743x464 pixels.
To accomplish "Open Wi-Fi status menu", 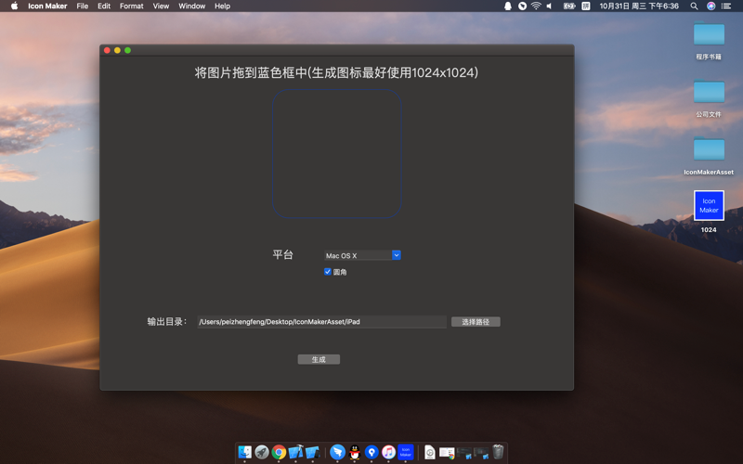I will pos(536,6).
